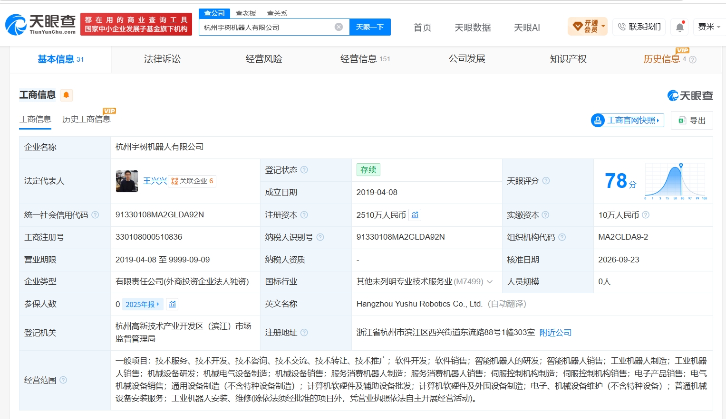Switch to the 经营信息 tab
The height and width of the screenshot is (419, 726).
point(365,59)
